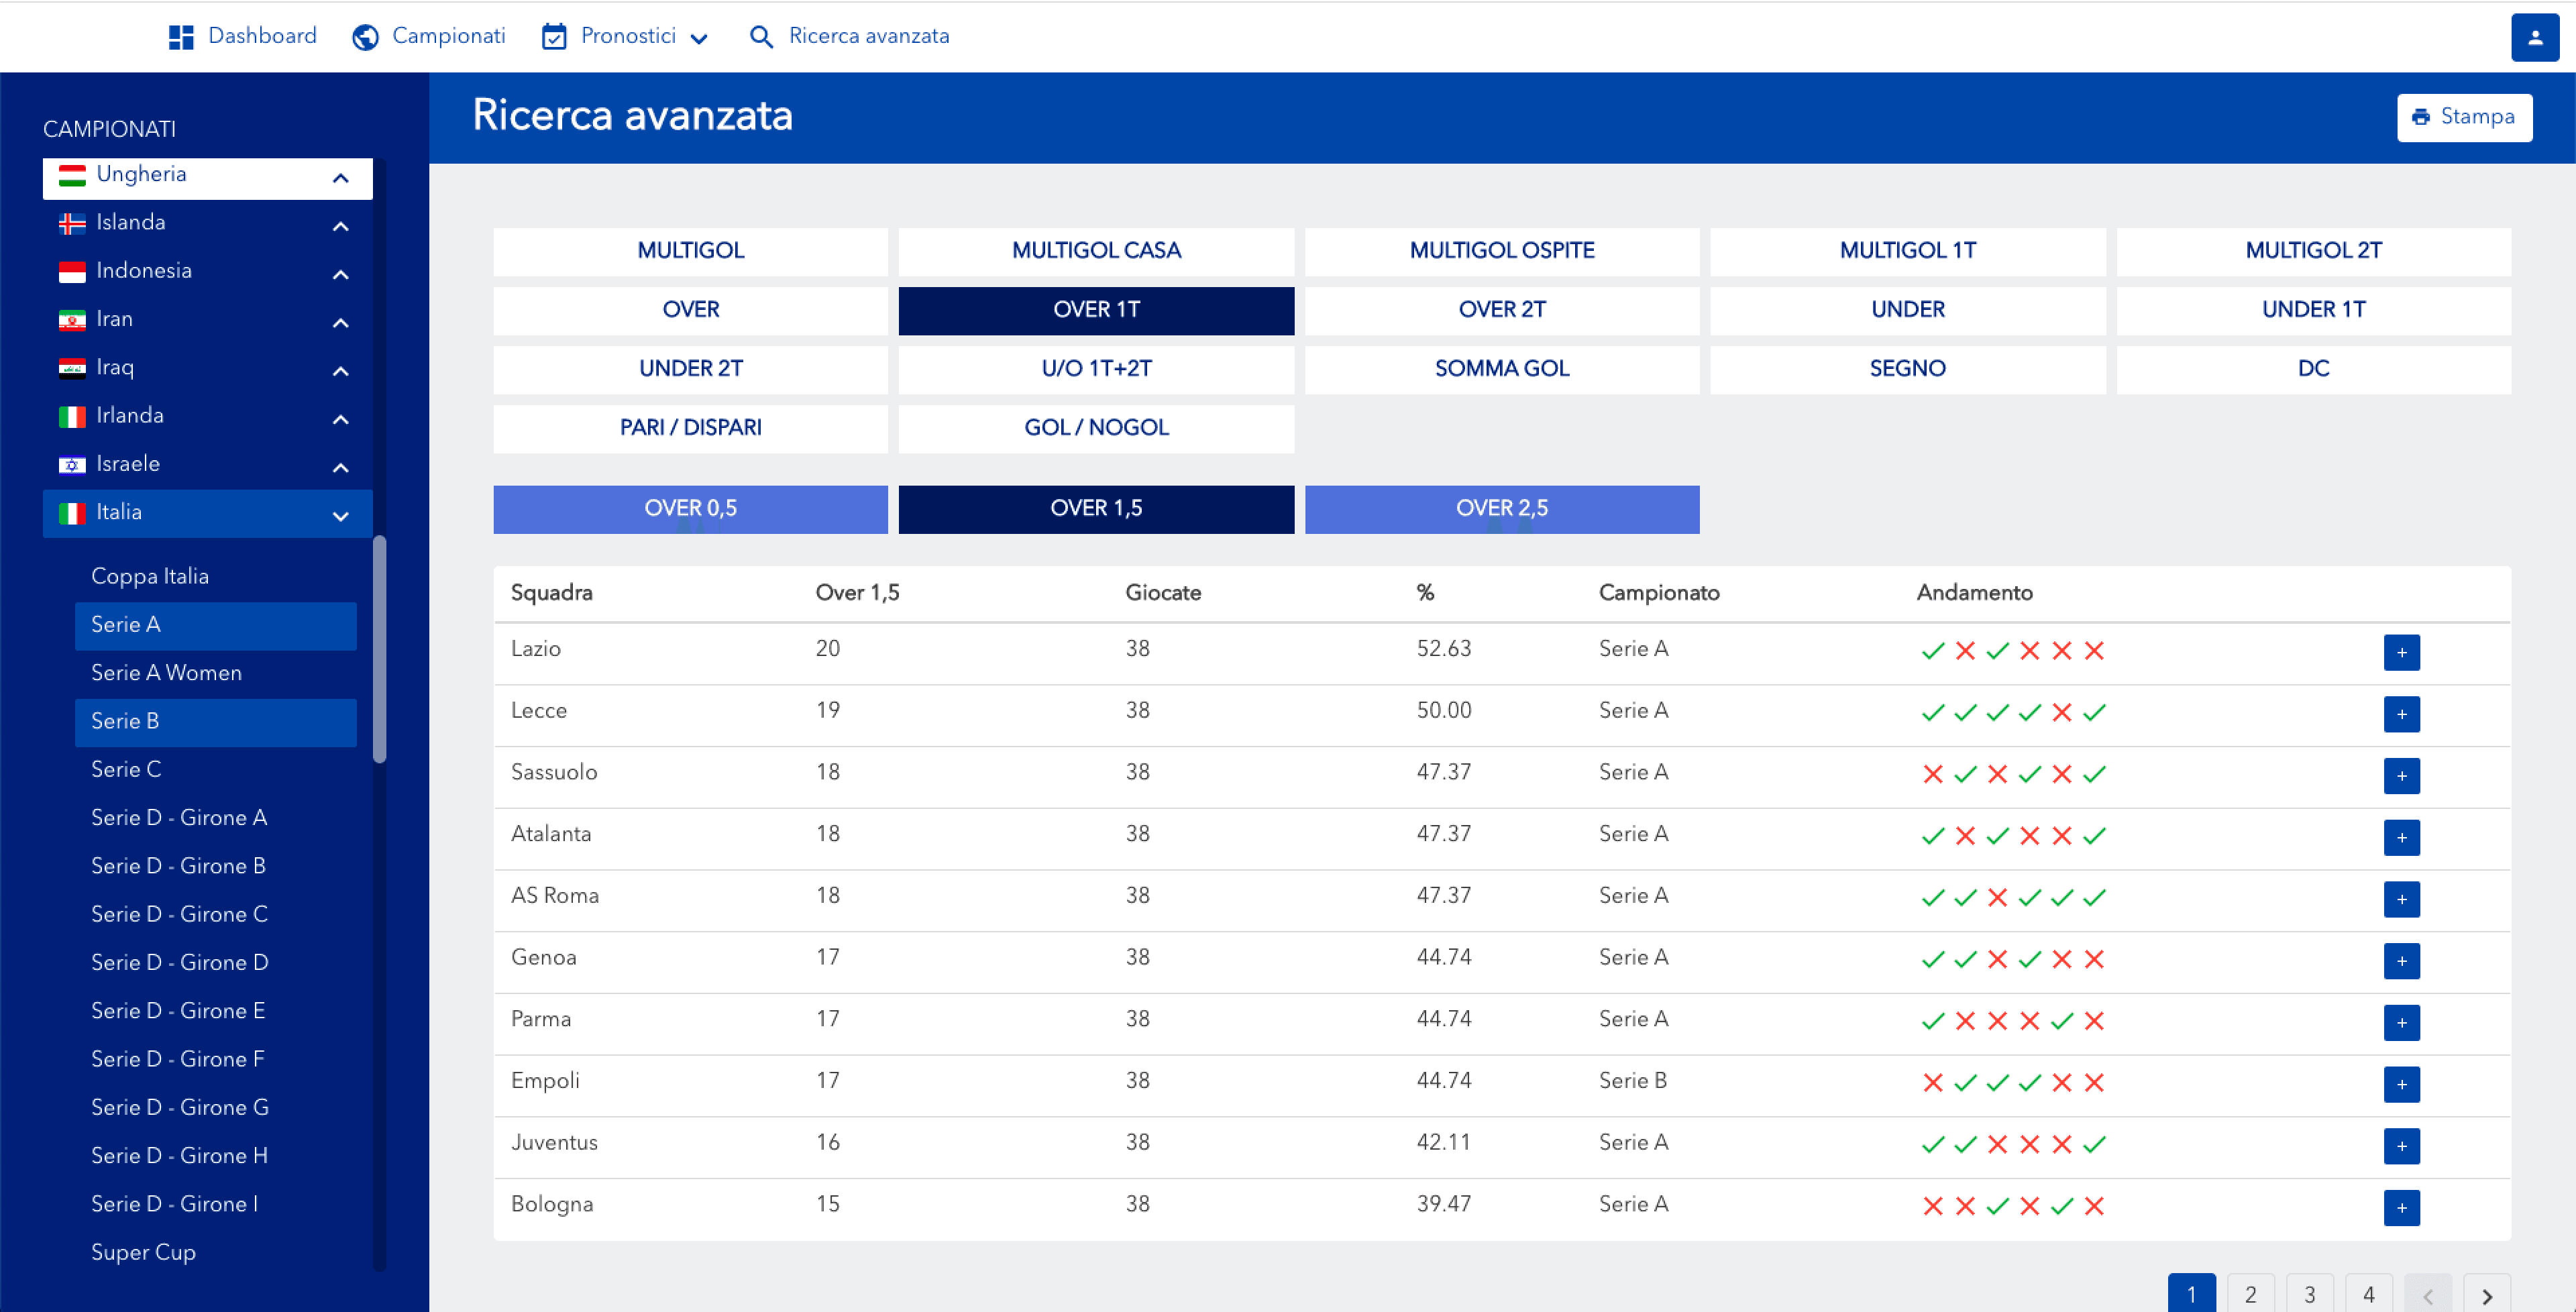Viewport: 2576px width, 1312px height.
Task: Open the Pronostici dropdown arrow
Action: point(699,39)
